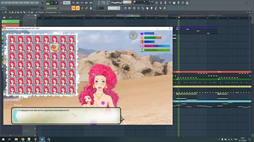Select the red Kar pattern in picker
This screenshot has width=254, height=142.
11,25
